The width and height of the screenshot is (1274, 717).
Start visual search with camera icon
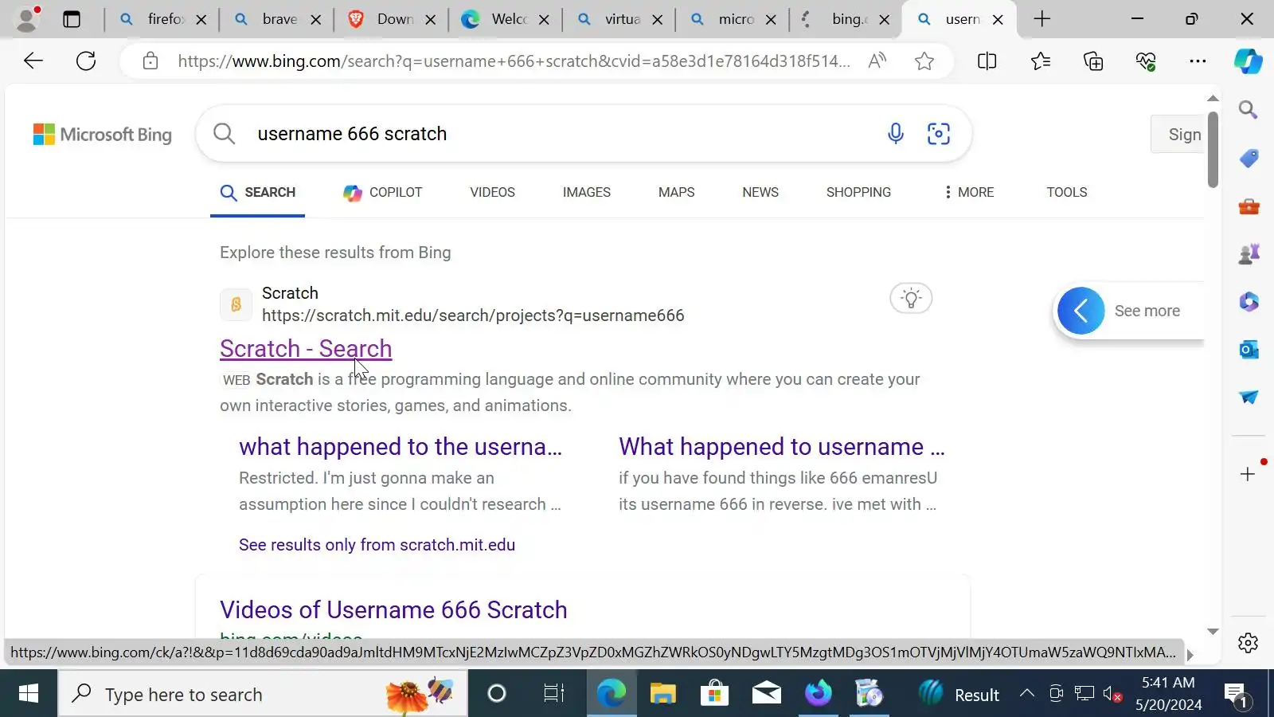[x=939, y=133]
